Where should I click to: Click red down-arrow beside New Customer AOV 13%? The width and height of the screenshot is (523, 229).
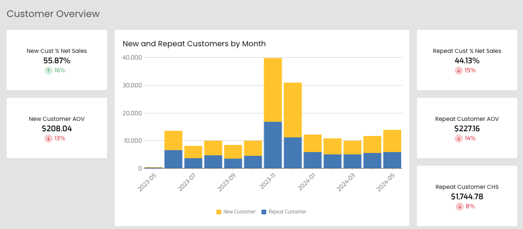click(49, 138)
